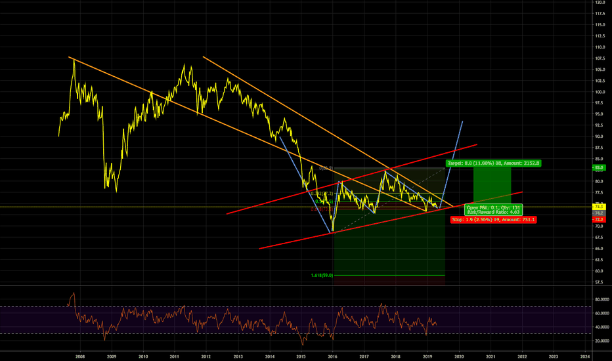Click the 97.5 price scale label
The width and height of the screenshot is (612, 361).
tap(600, 103)
